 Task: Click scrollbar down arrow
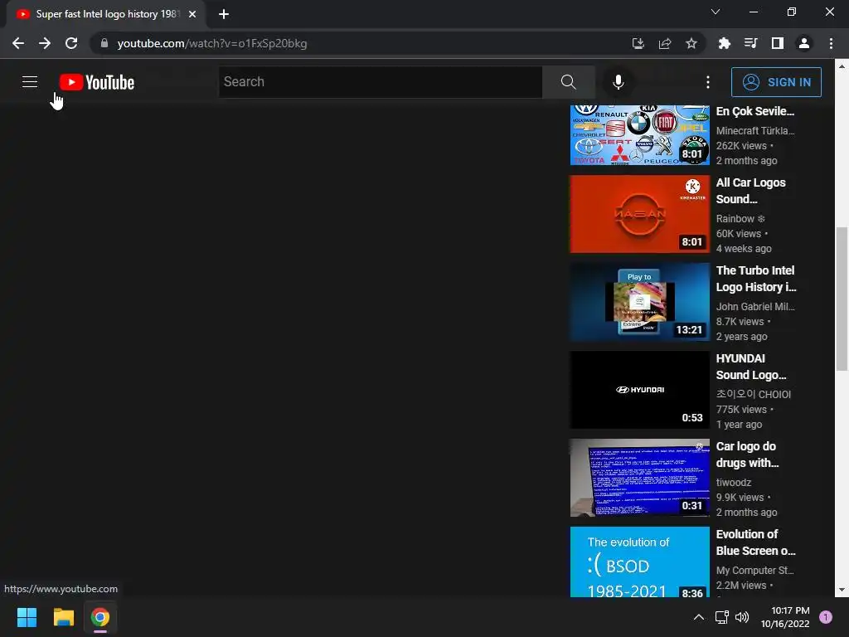click(x=842, y=591)
